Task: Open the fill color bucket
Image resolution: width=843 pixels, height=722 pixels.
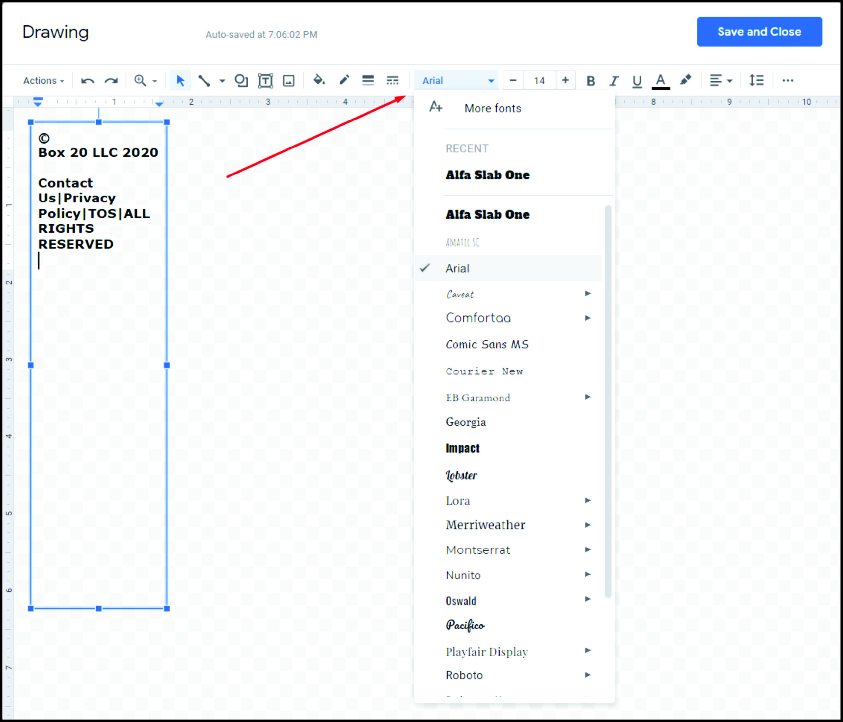Action: click(319, 80)
